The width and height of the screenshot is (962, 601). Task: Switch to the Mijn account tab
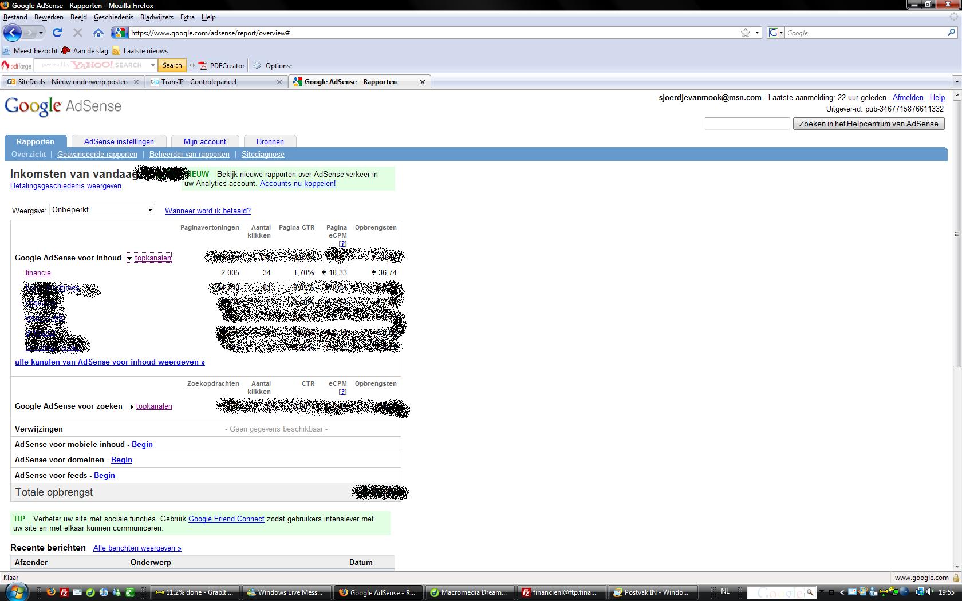tap(205, 141)
